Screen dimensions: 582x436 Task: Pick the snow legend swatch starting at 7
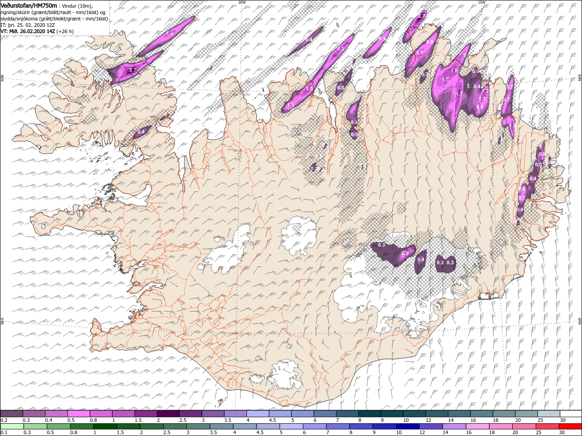click(x=347, y=414)
